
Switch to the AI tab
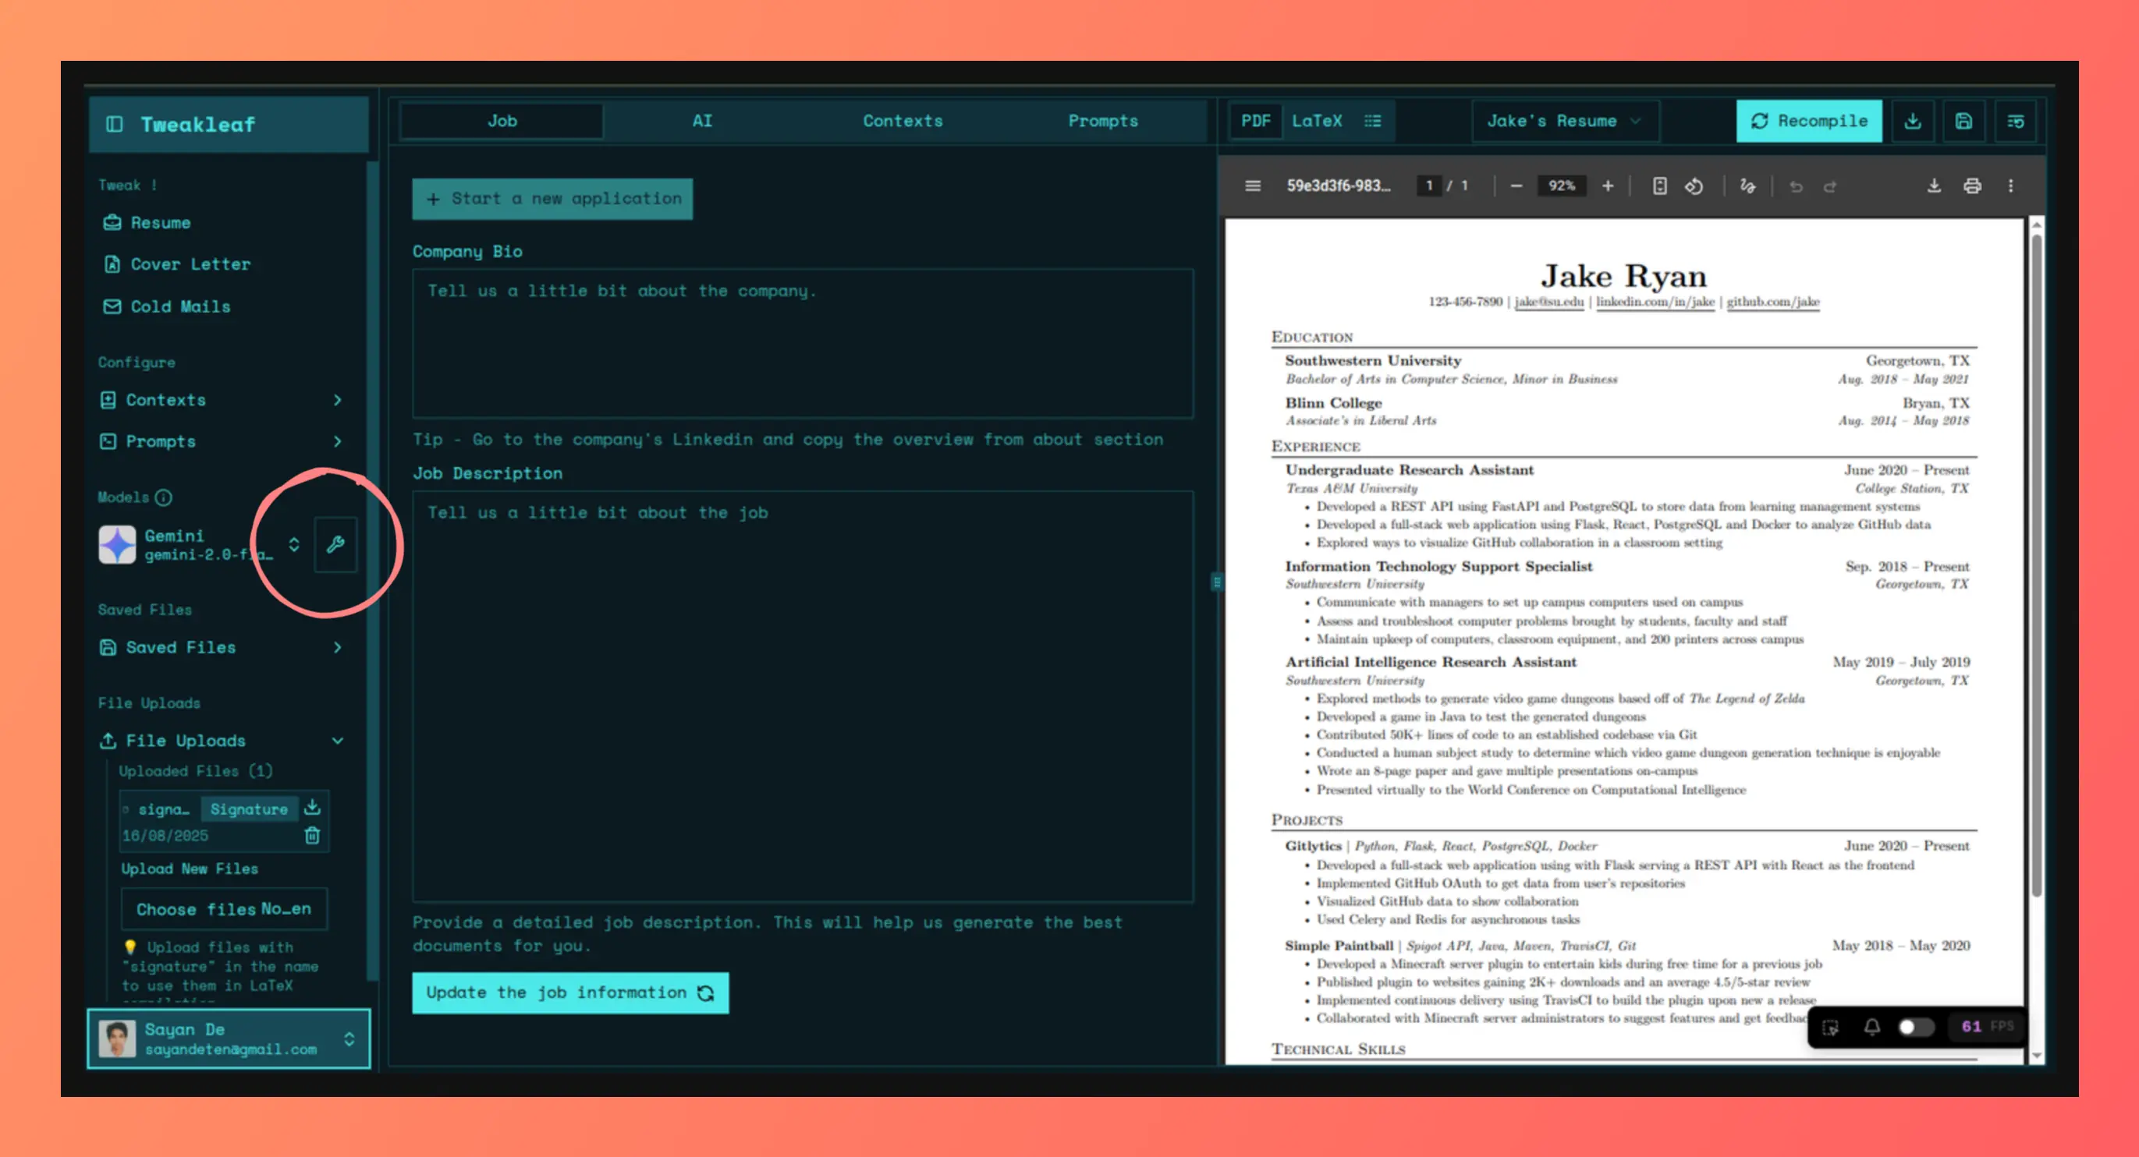[703, 121]
